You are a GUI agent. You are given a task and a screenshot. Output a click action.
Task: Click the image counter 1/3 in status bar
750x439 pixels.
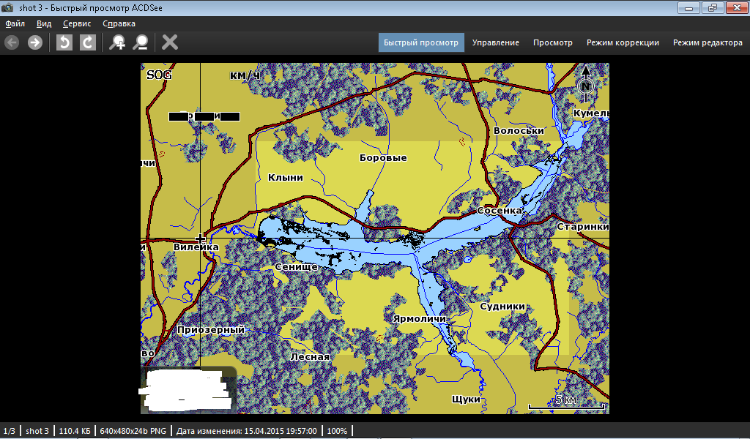click(x=10, y=431)
